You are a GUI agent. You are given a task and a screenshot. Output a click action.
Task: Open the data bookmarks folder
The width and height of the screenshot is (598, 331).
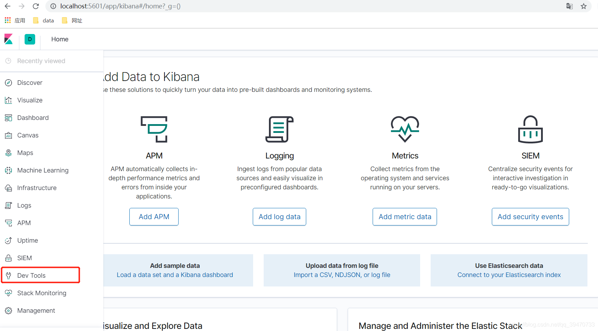point(43,20)
